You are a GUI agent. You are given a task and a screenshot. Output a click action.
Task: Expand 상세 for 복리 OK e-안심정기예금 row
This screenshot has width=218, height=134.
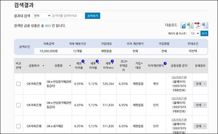200,84
